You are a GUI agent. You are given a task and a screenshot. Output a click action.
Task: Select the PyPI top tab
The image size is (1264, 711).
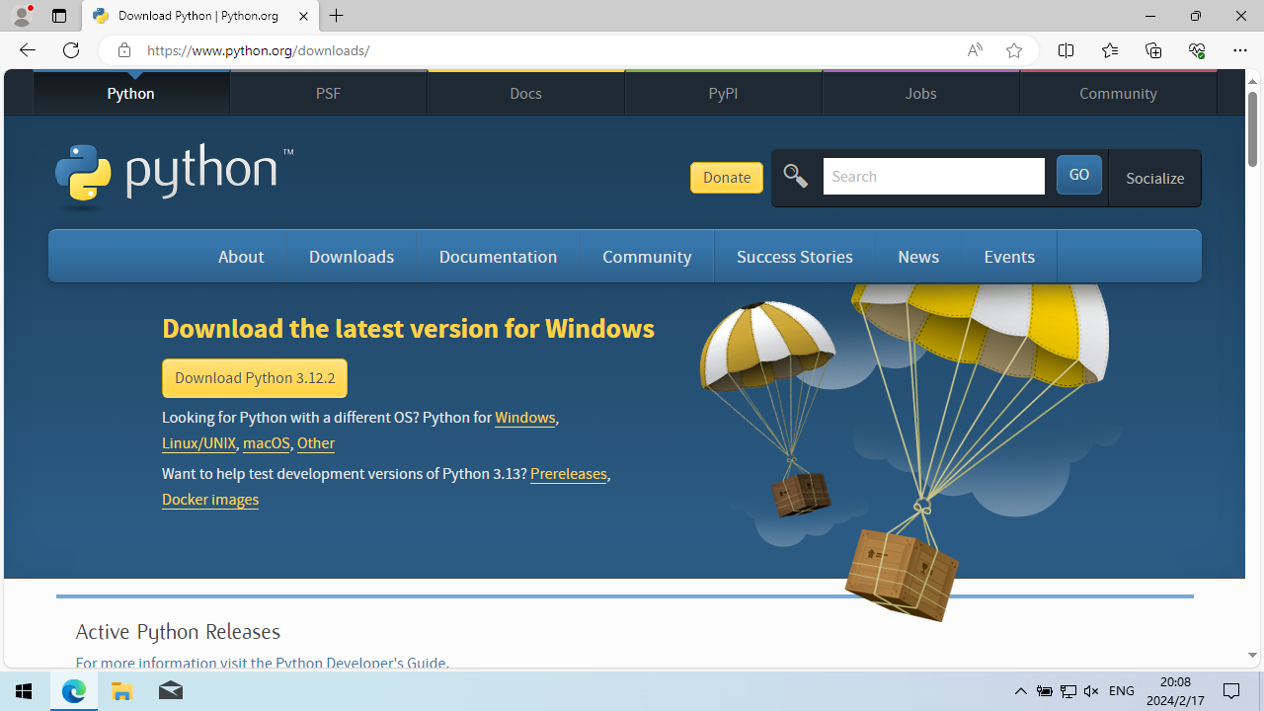(x=724, y=93)
